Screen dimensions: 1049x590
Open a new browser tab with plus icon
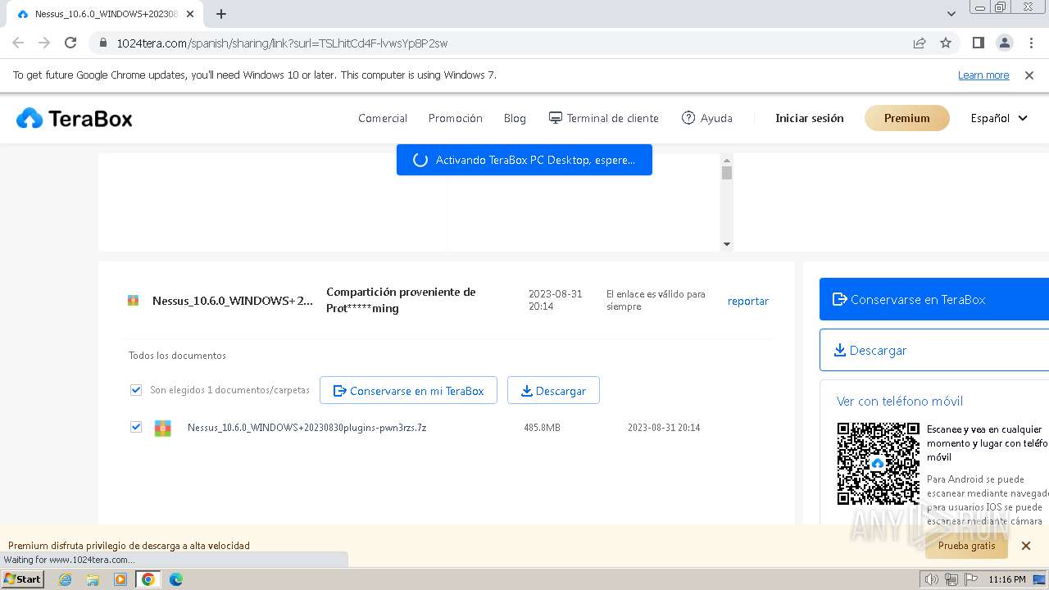click(x=221, y=14)
